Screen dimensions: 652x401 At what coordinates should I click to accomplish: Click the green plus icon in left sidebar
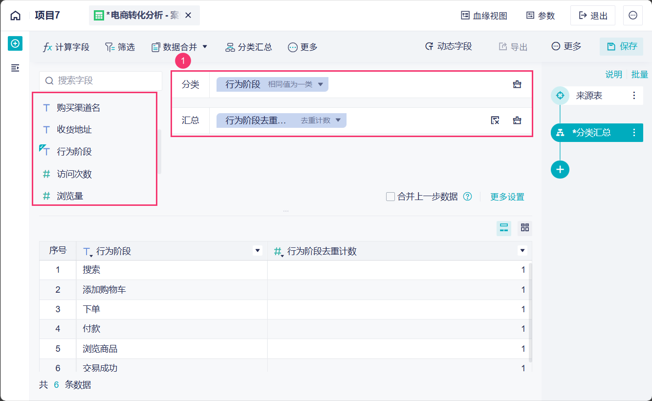click(x=15, y=44)
